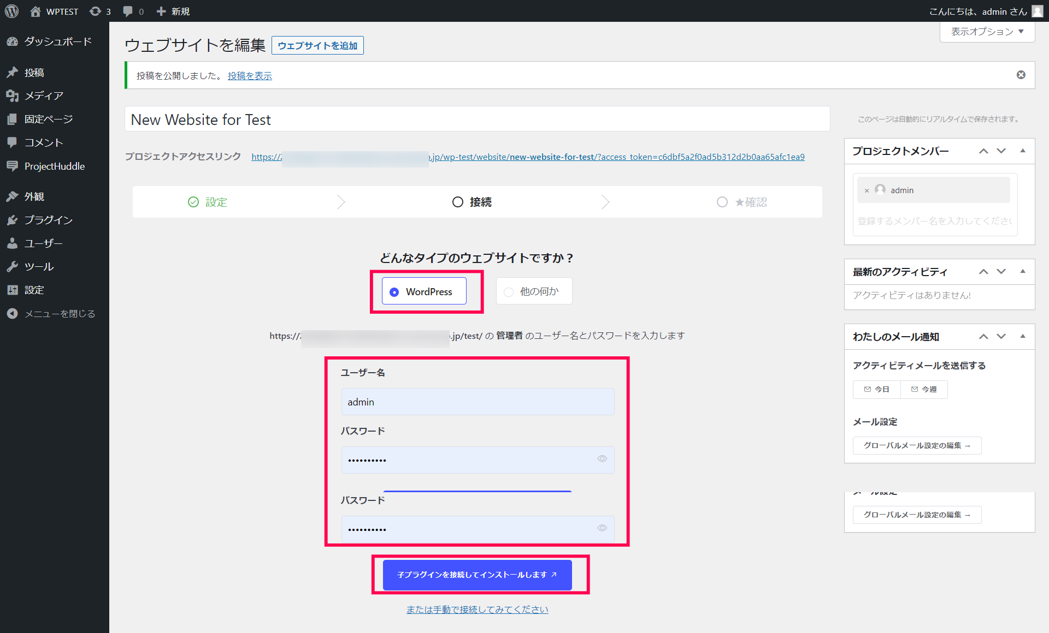Image resolution: width=1049 pixels, height=633 pixels.
Task: Move わたしのメール通知 panel up
Action: pyautogui.click(x=983, y=337)
